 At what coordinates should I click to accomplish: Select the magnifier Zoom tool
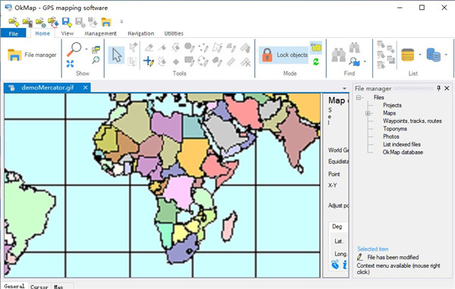click(74, 49)
